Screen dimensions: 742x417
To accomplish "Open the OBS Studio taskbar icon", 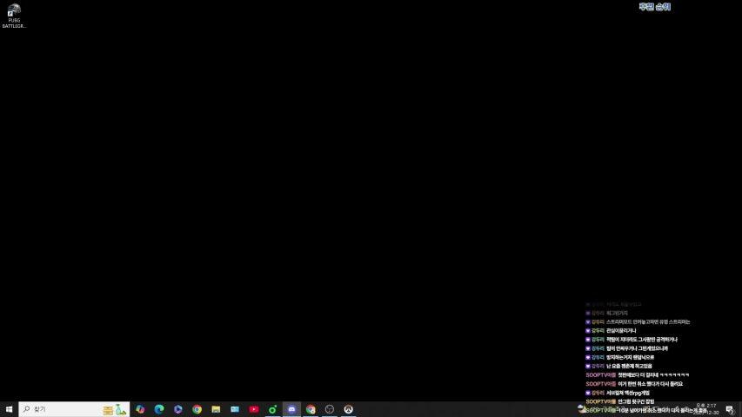I will [330, 409].
